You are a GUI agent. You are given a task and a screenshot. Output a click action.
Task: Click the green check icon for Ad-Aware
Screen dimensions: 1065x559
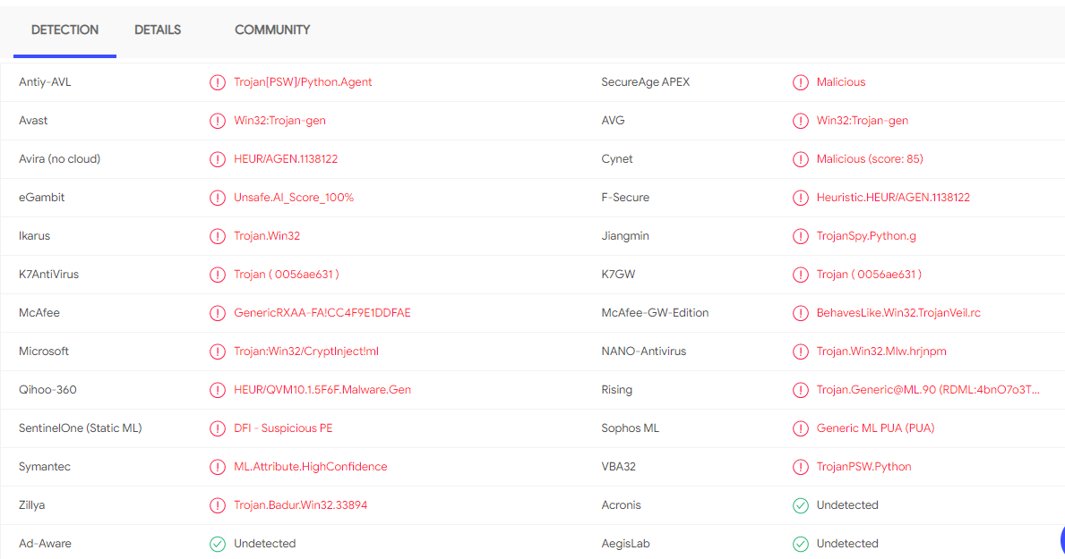[218, 544]
